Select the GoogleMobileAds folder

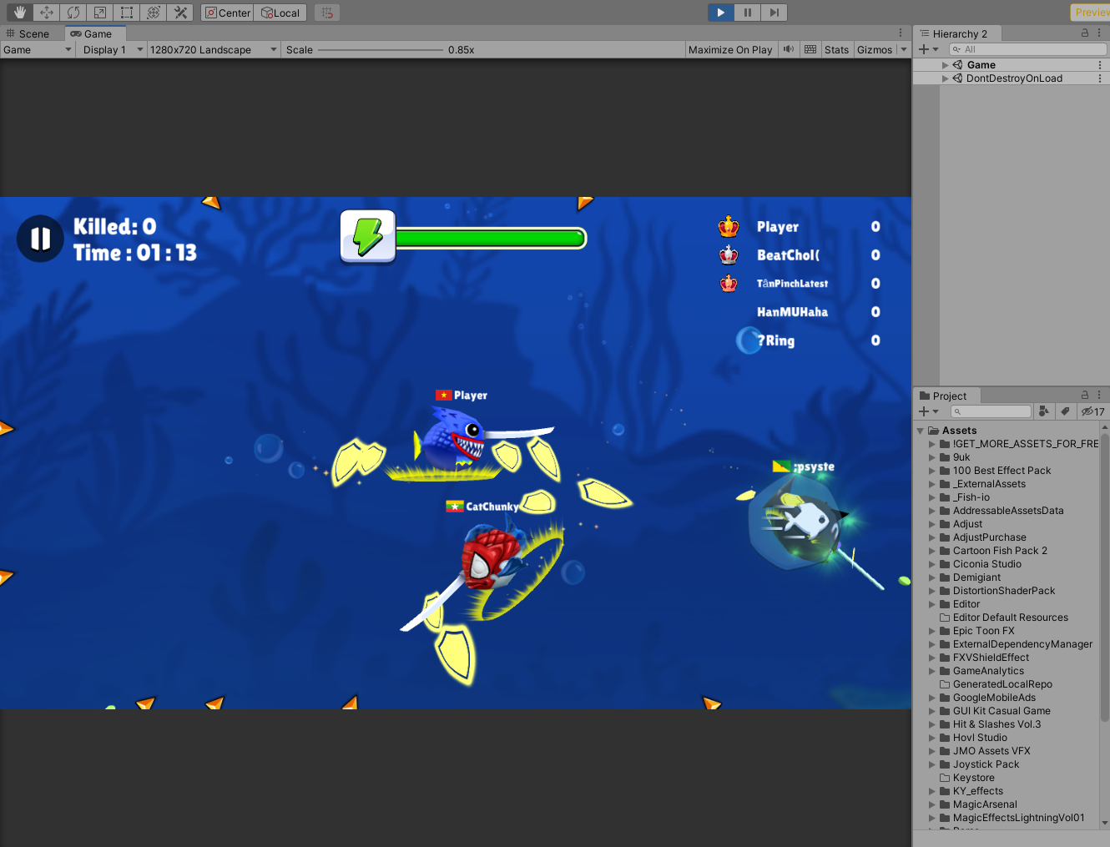point(994,698)
